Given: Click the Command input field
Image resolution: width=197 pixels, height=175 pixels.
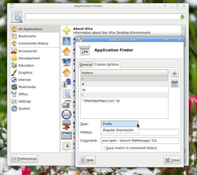Looking at the screenshot, I should coord(140,140).
